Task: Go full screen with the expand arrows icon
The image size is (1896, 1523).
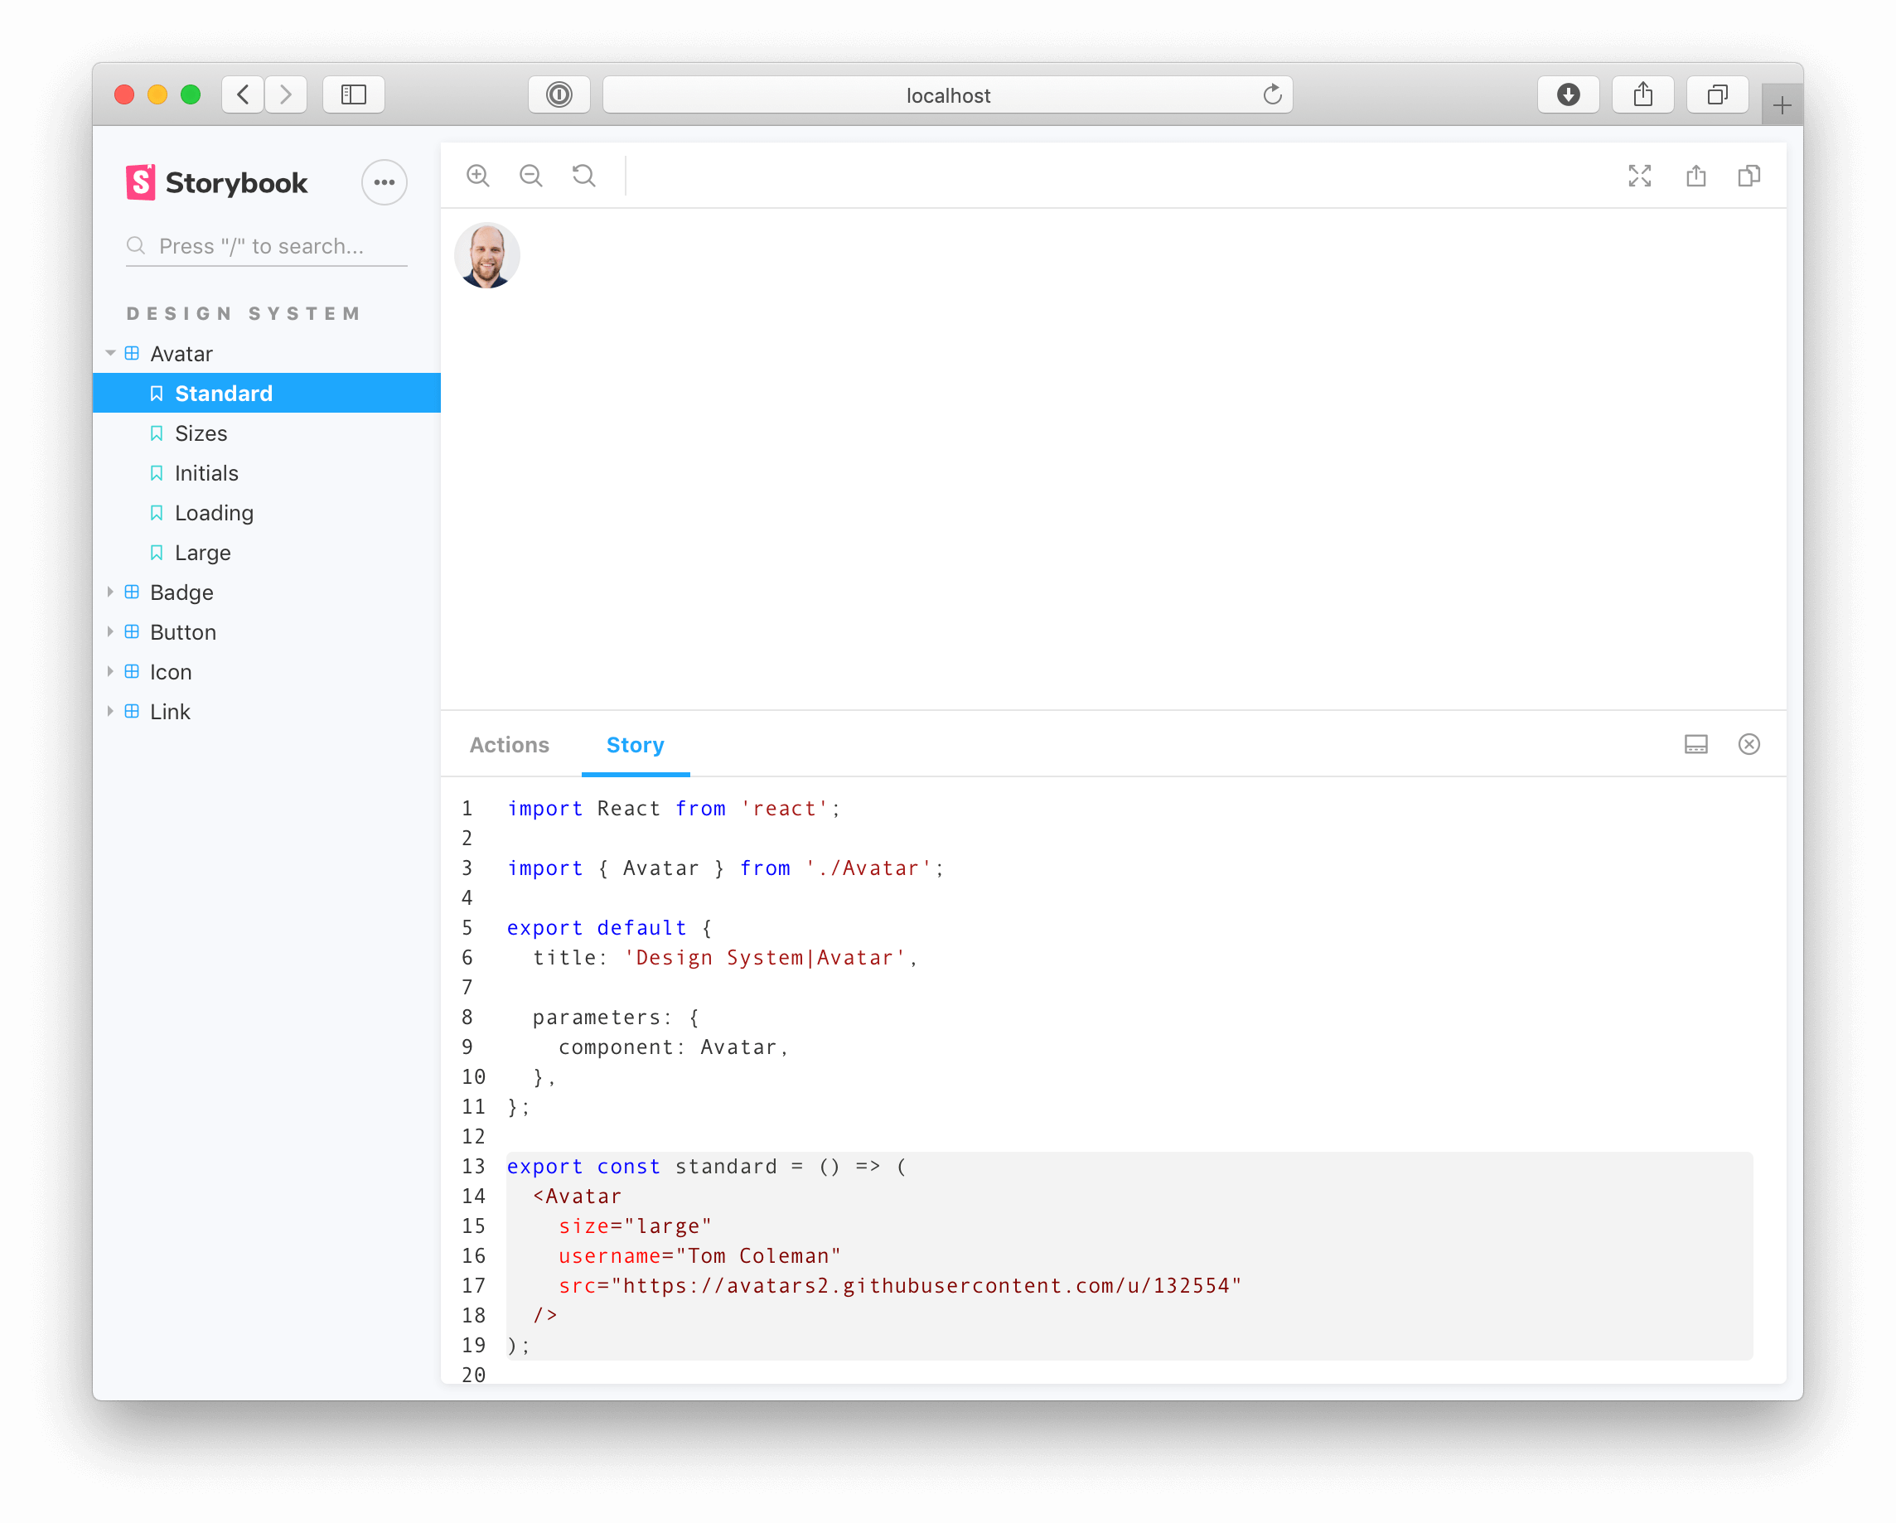Action: click(x=1639, y=176)
